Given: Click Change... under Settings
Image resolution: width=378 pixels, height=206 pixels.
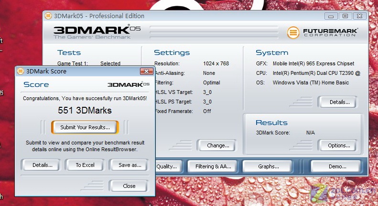Looking at the screenshot, I should point(216,145).
